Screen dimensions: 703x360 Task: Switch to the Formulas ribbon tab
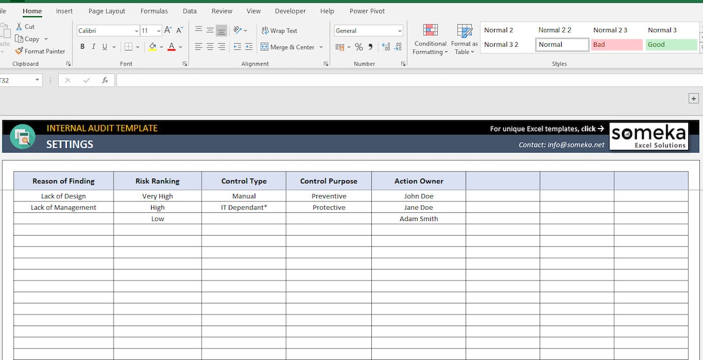tap(154, 10)
